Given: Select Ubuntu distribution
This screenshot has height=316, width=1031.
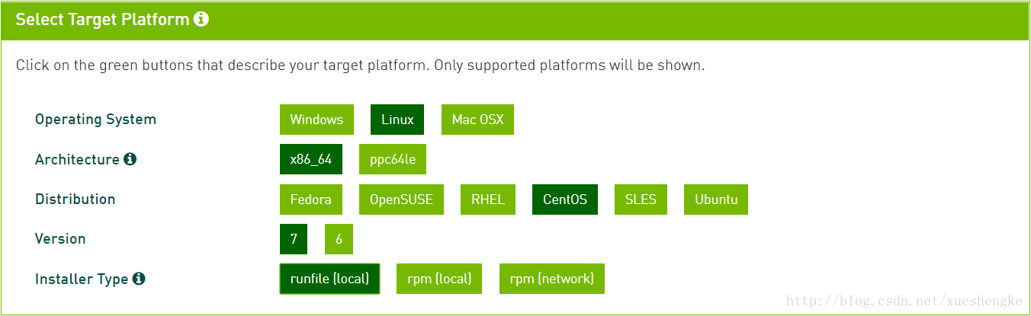Looking at the screenshot, I should (x=716, y=199).
